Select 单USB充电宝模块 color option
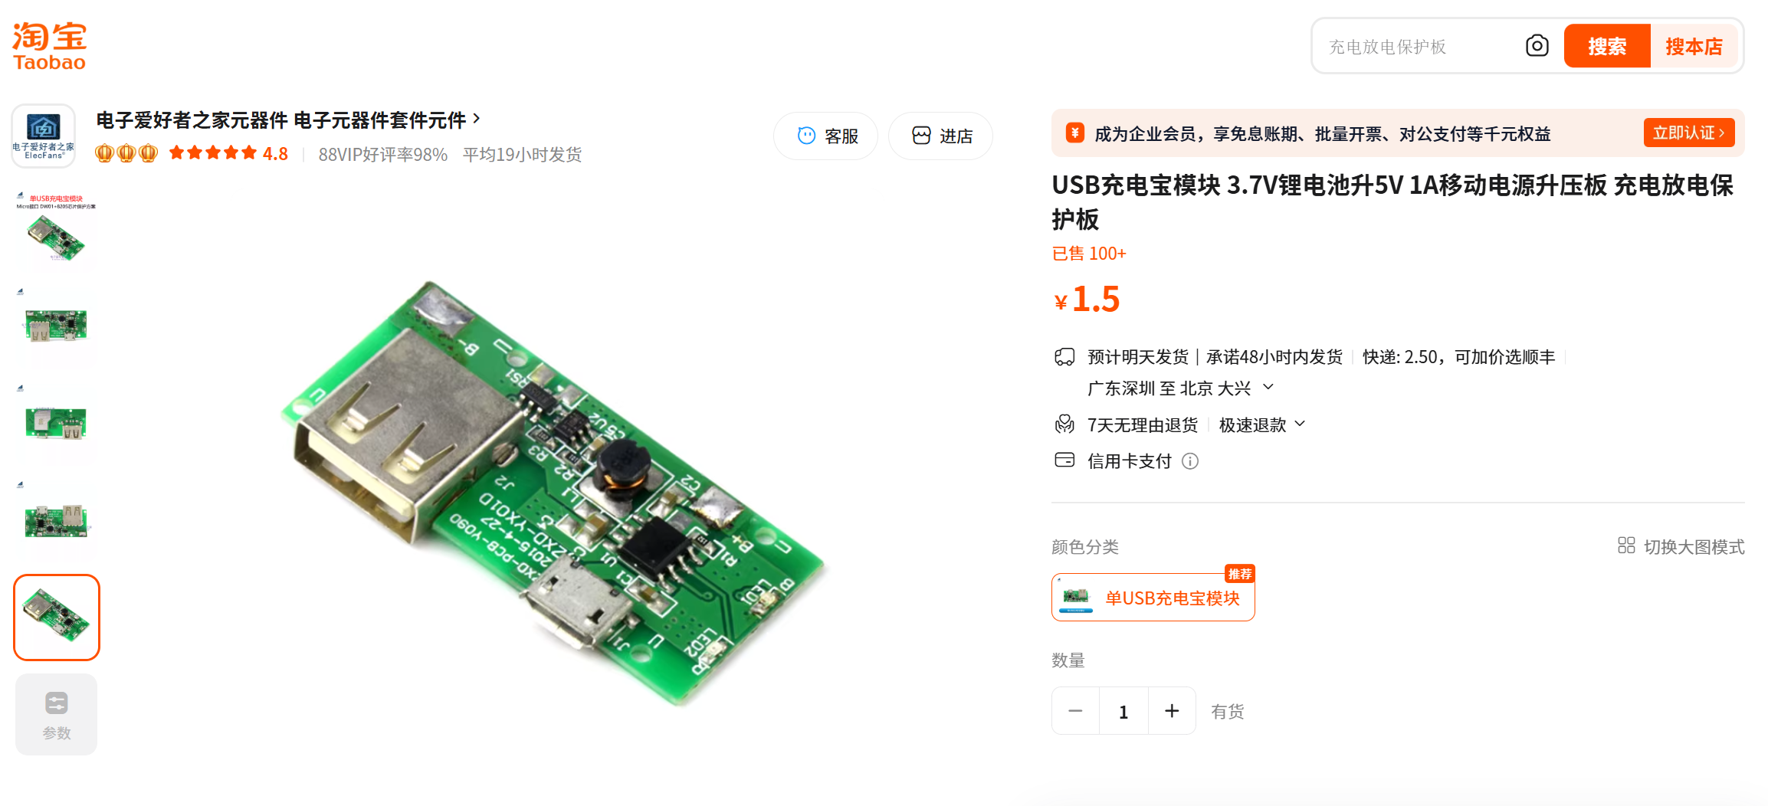This screenshot has width=1768, height=806. tap(1153, 598)
